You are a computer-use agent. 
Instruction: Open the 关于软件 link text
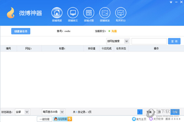pyautogui.click(x=158, y=119)
